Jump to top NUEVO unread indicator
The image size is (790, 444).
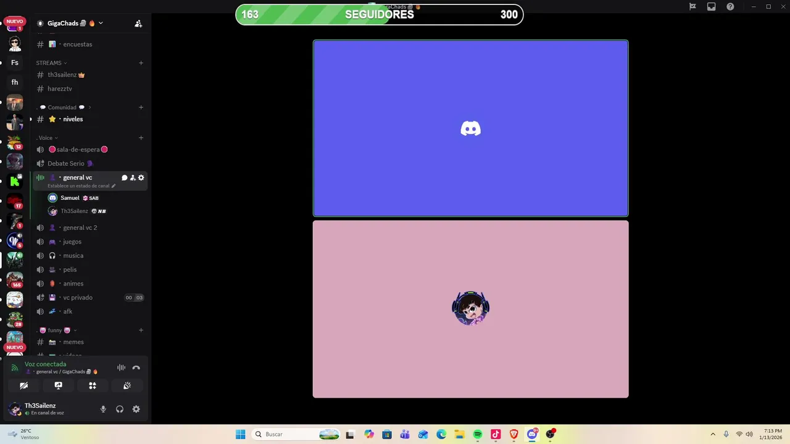(x=15, y=22)
